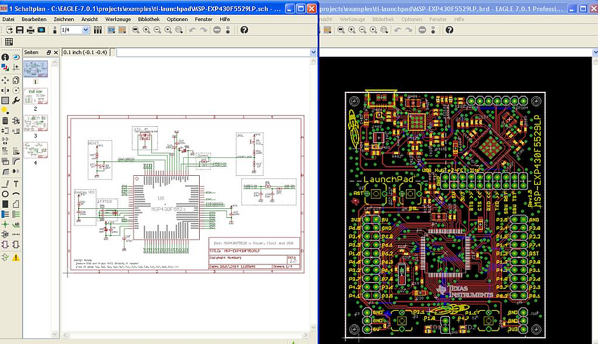The width and height of the screenshot is (598, 344).
Task: Open the Optionen menu in board window
Action: (x=412, y=19)
